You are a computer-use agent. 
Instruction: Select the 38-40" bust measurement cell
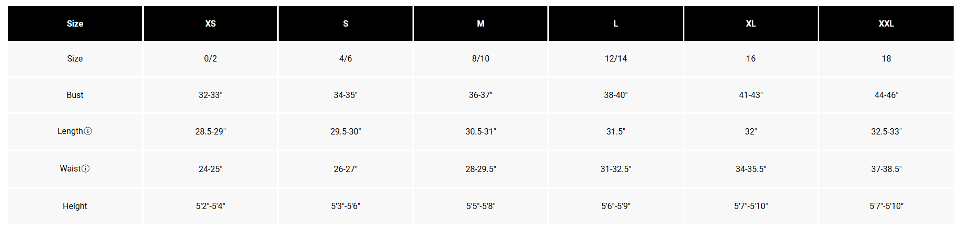coord(616,95)
